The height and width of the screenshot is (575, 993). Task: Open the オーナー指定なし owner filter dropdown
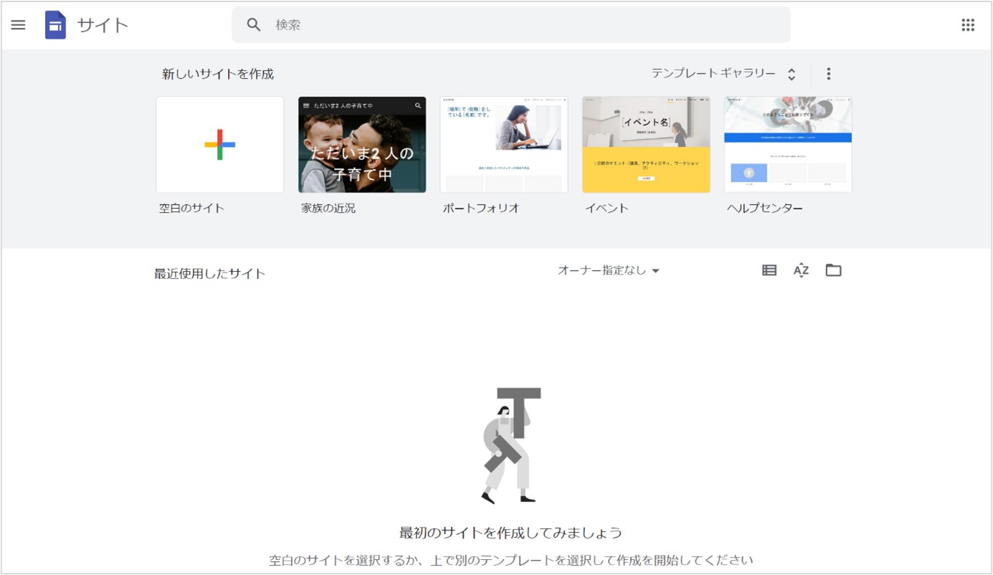pyautogui.click(x=608, y=271)
